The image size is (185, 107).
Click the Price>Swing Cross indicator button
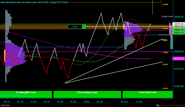[87, 94]
